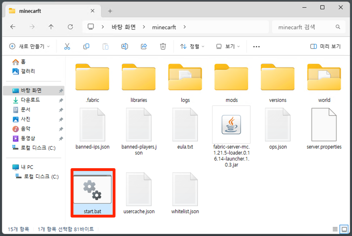Screen dimensions: 352x236
Task: Click the Cut scissors icon
Action: point(67,46)
